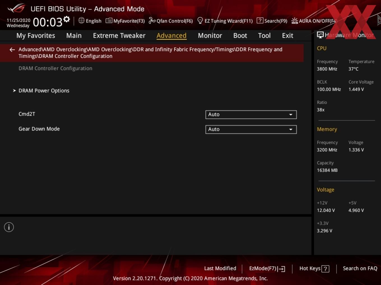Click DRAM Controller Configuration heading
The image size is (381, 285).
tap(55, 68)
